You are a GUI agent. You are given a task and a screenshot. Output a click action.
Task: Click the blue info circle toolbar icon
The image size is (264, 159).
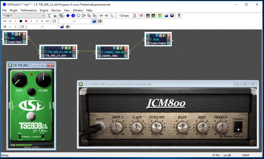click(x=73, y=16)
